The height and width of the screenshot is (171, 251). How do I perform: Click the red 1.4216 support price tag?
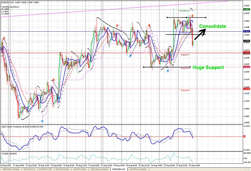coord(246,67)
